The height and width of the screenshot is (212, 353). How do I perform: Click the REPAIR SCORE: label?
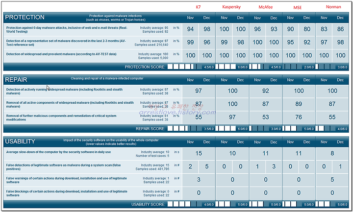point(151,129)
